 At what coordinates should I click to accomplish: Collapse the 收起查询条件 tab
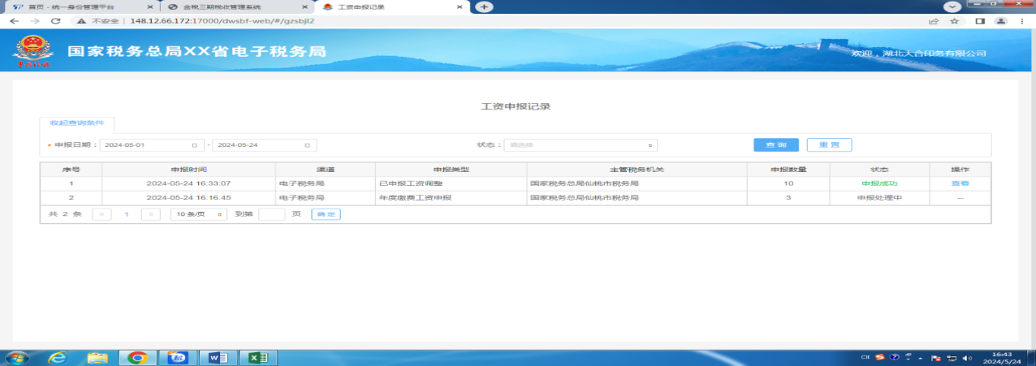coord(77,123)
